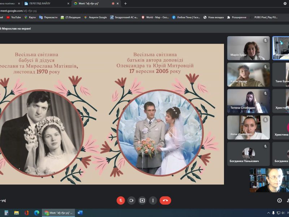Open Microsoft Edge from the taskbar
The height and width of the screenshot is (217, 289).
(x=36, y=213)
